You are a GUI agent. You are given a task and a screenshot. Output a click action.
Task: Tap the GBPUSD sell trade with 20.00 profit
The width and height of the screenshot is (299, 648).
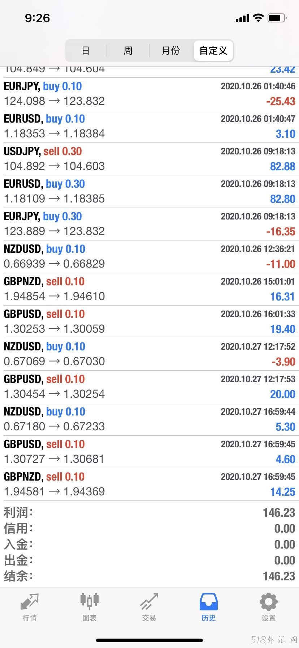pyautogui.click(x=149, y=387)
